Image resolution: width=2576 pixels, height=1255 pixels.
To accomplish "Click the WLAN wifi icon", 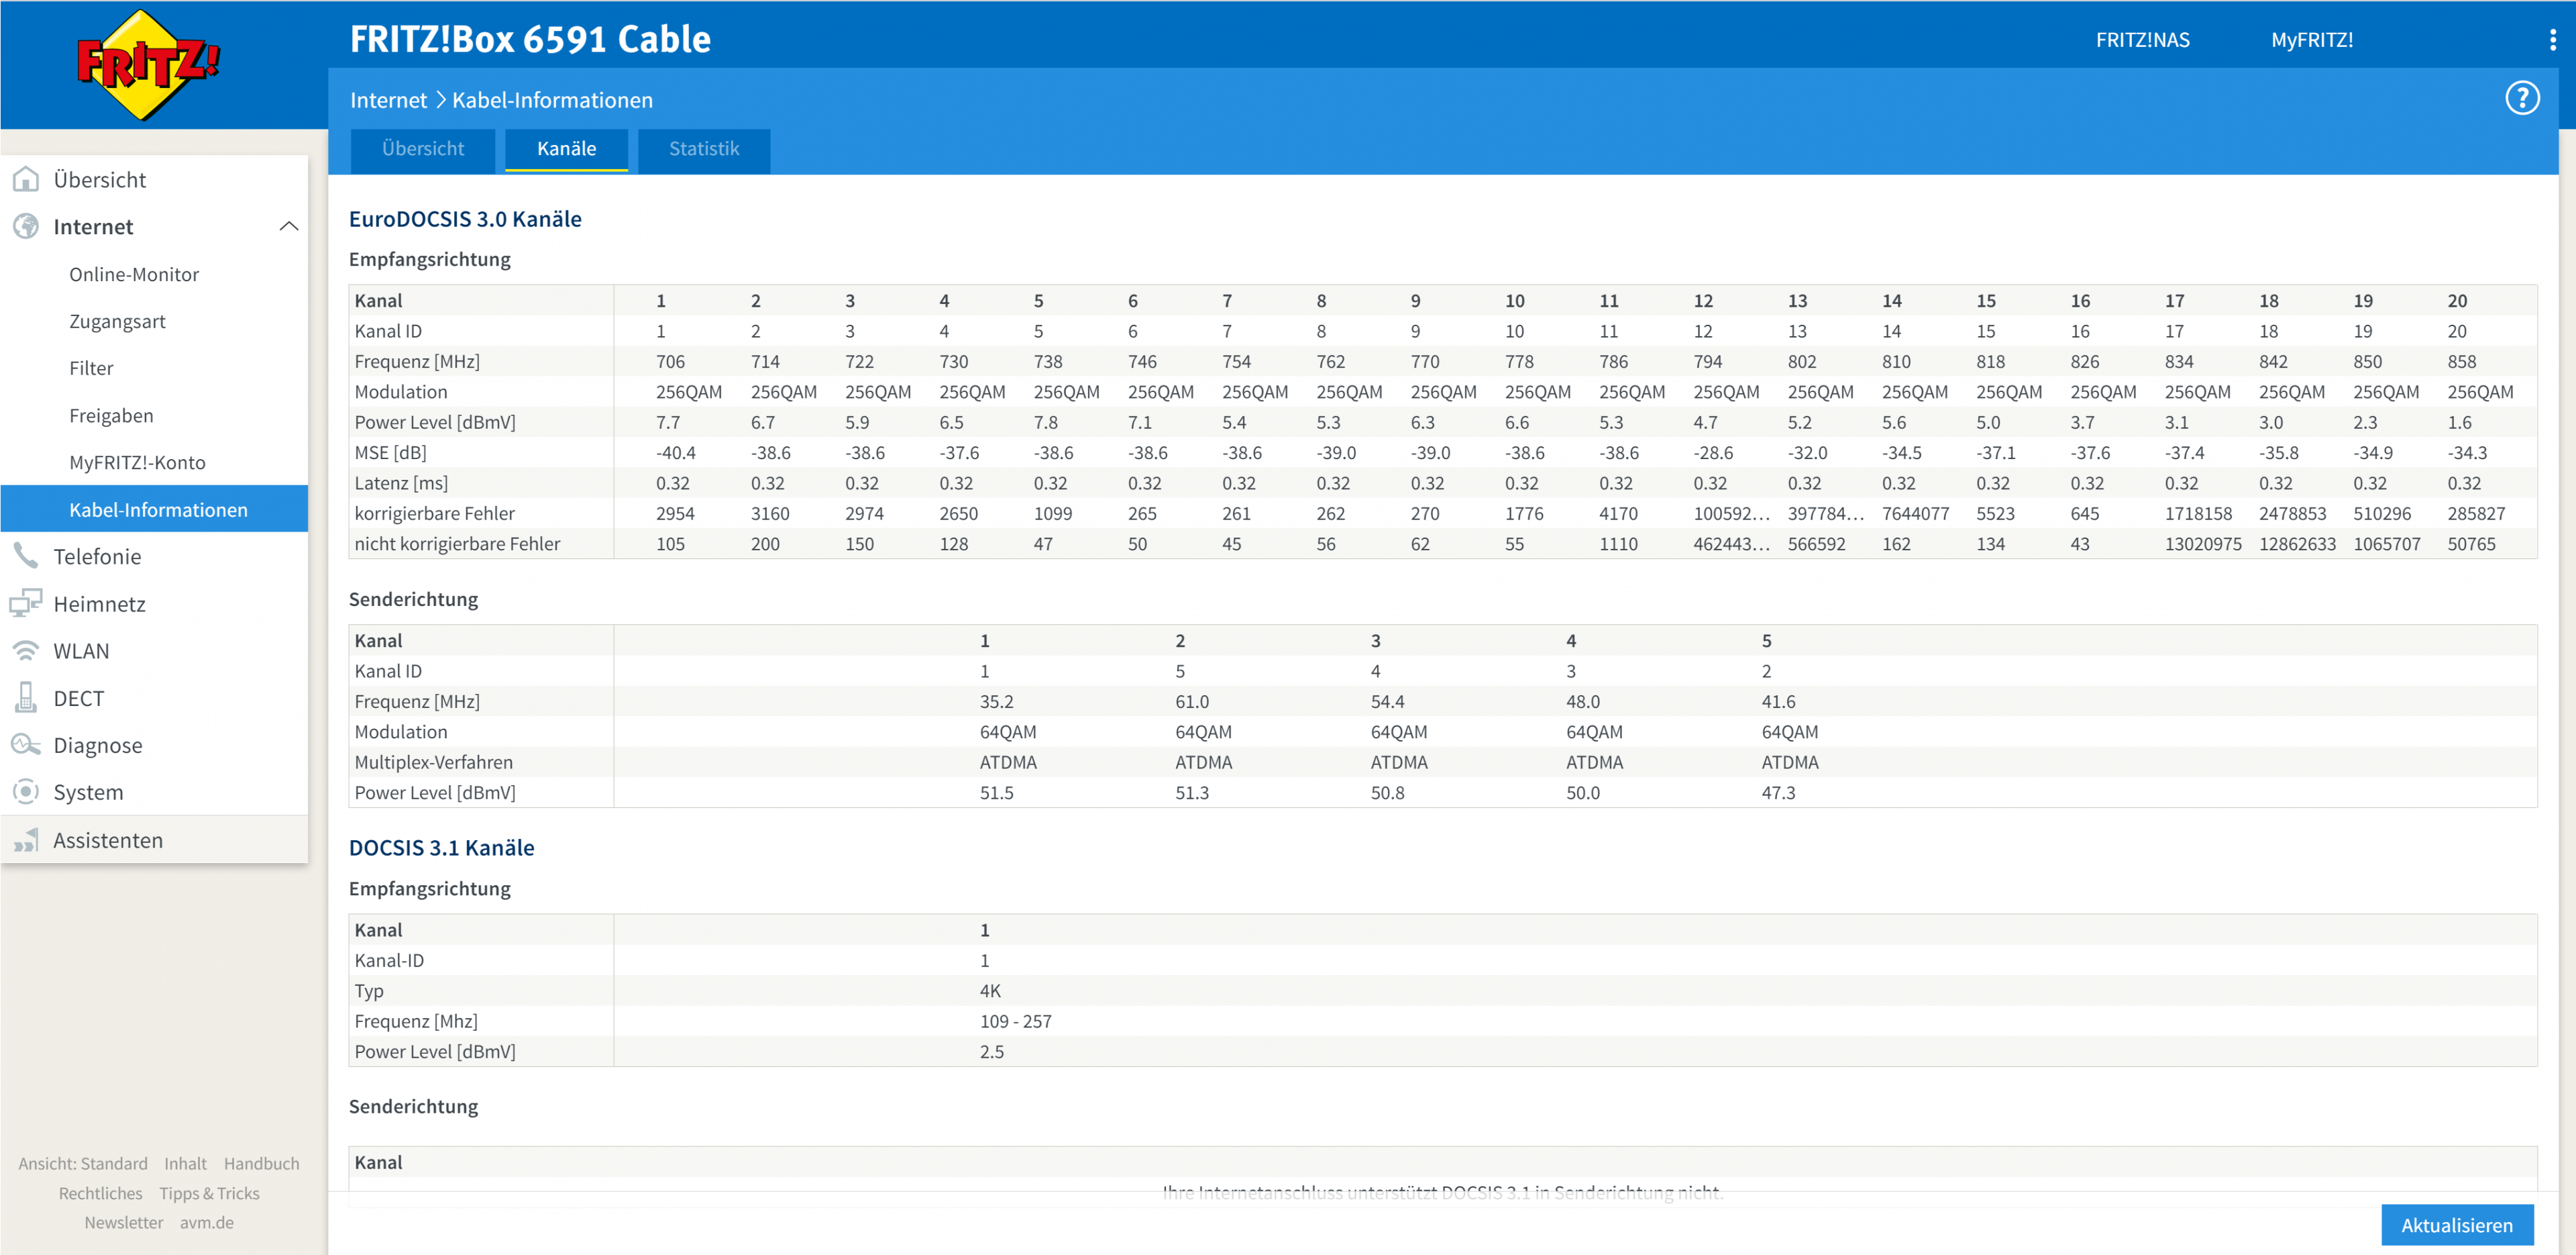I will (x=26, y=650).
